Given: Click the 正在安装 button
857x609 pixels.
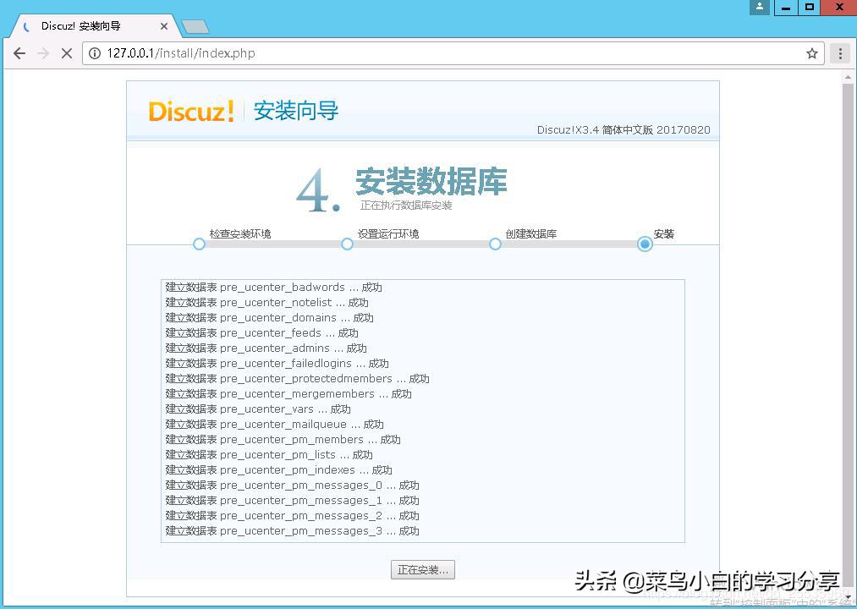Looking at the screenshot, I should [422, 569].
